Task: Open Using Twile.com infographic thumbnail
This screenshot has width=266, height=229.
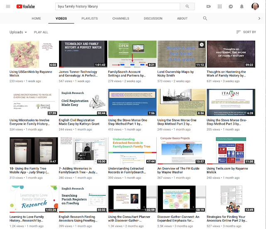Action: tap(231, 151)
